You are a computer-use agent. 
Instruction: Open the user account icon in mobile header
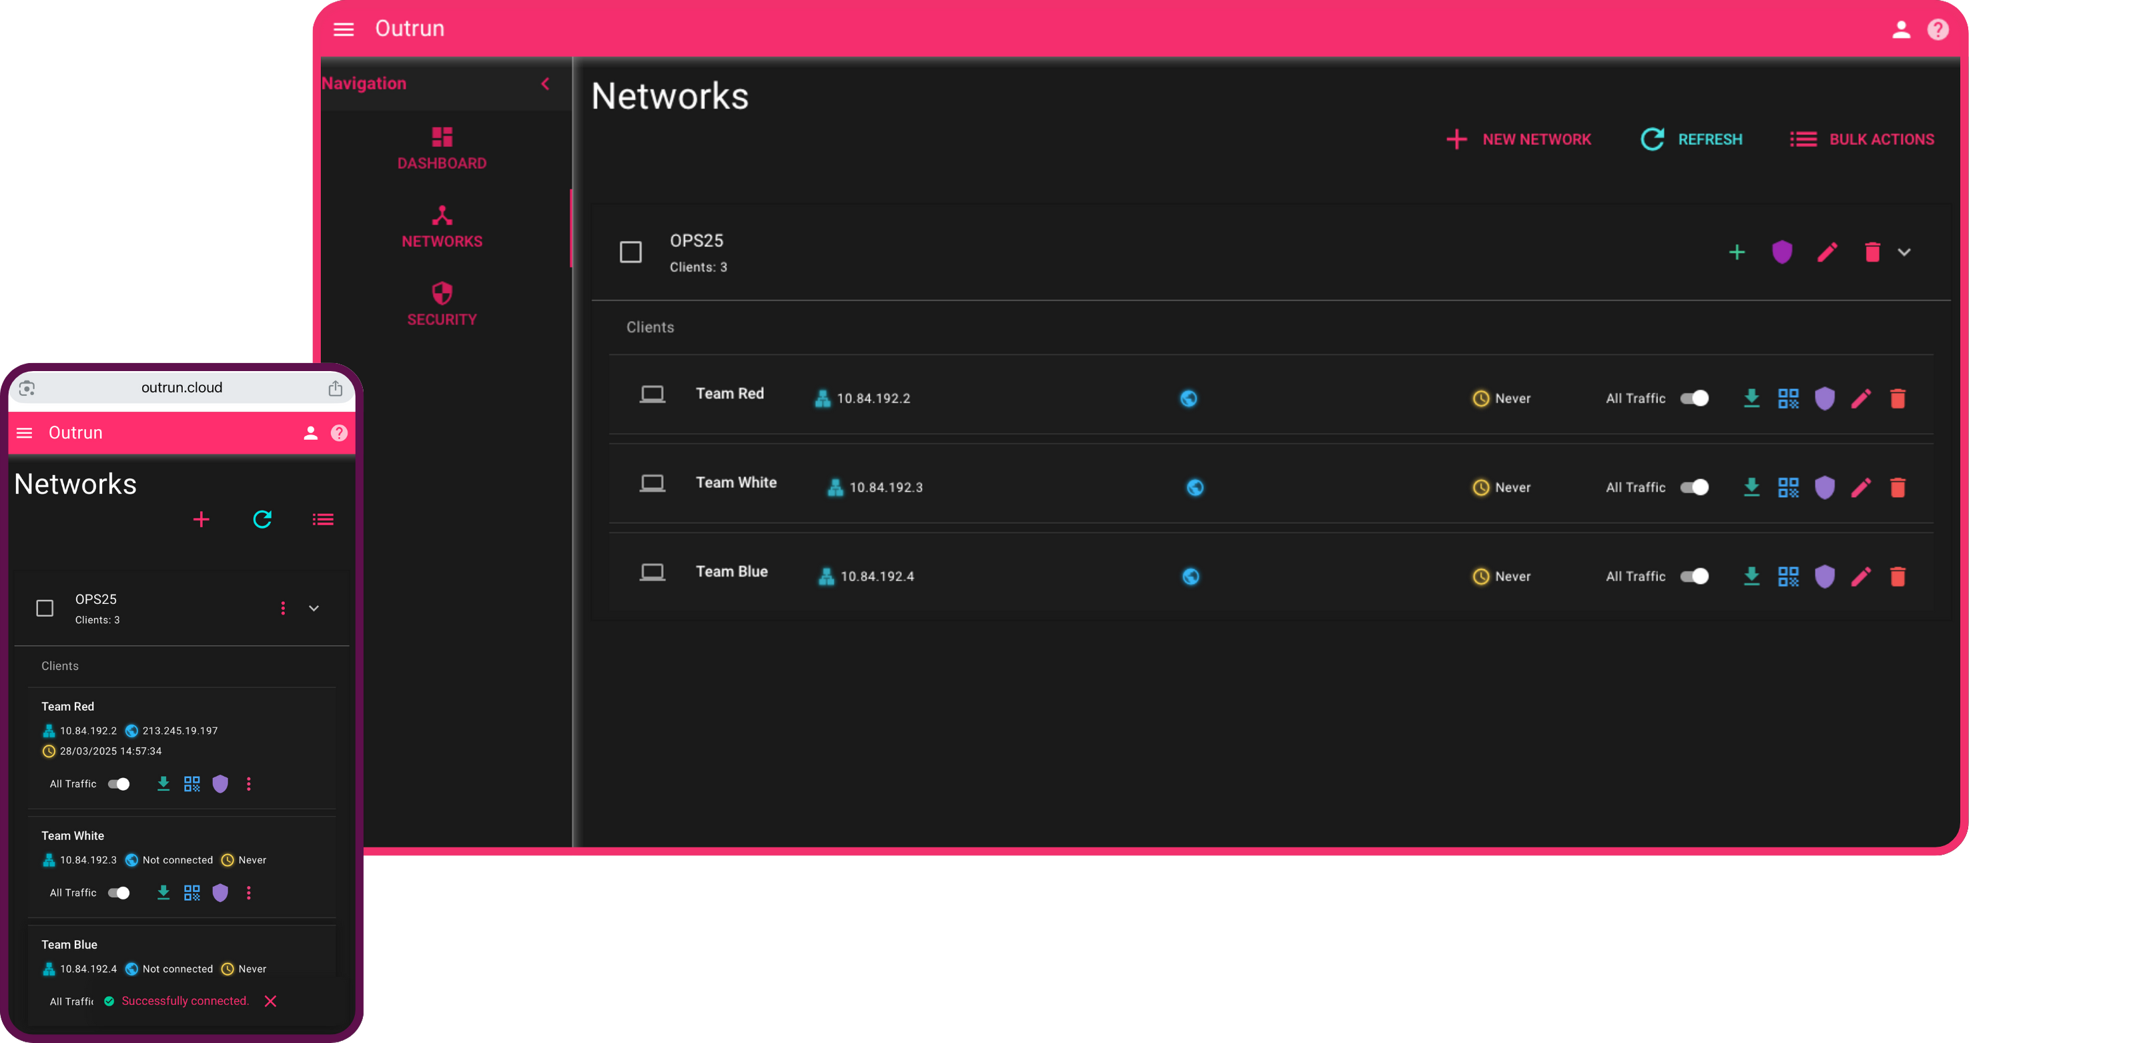(310, 433)
